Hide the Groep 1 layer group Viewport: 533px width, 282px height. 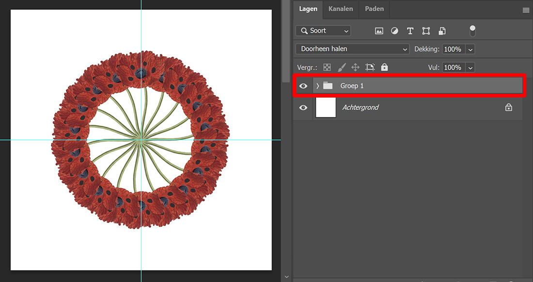point(303,86)
